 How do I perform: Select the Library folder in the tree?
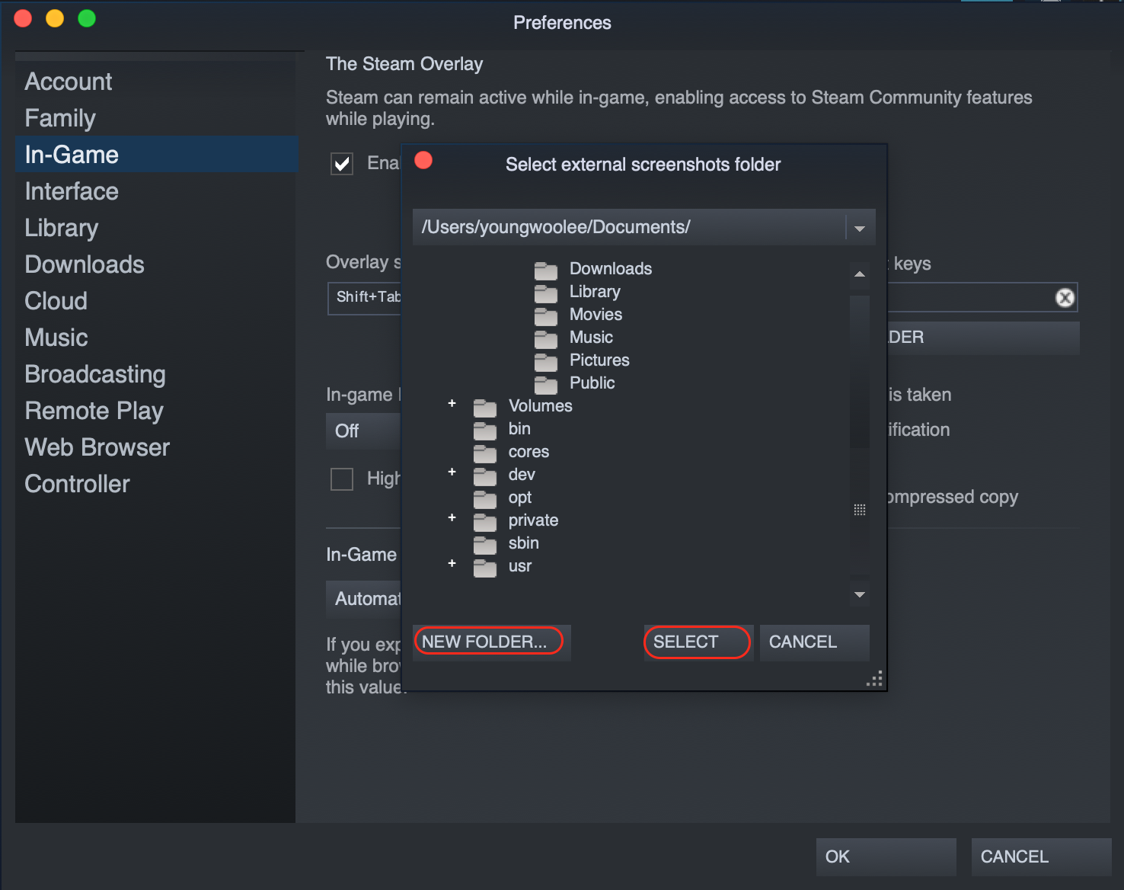595,292
